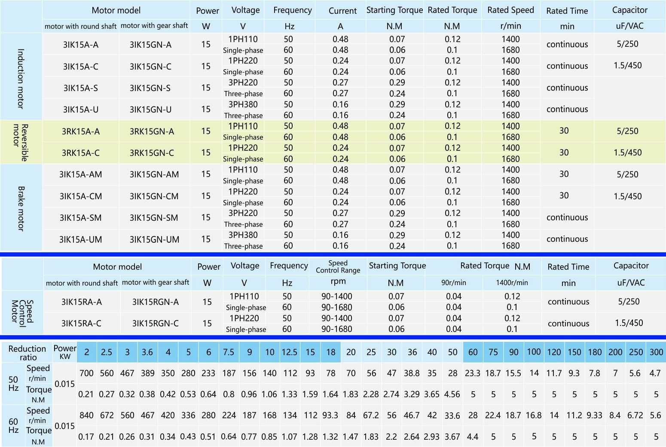Click the 93.3 speed value
This screenshot has width=666, height=447.
pyautogui.click(x=330, y=415)
